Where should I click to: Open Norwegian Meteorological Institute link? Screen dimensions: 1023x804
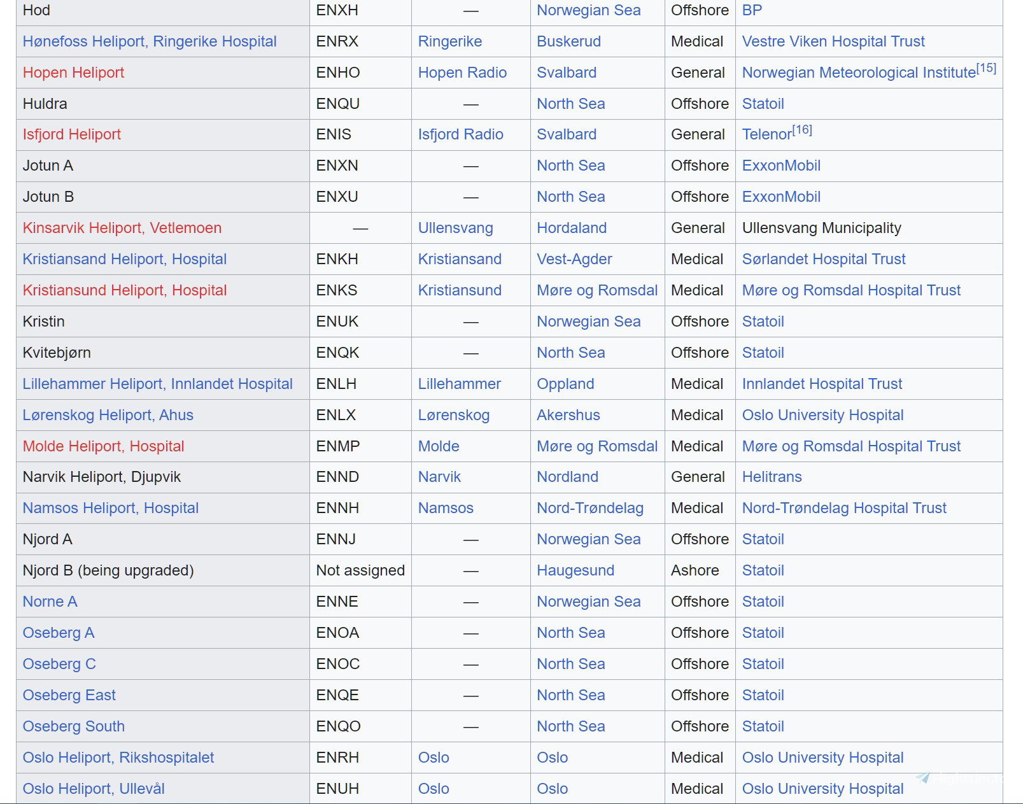click(x=859, y=73)
